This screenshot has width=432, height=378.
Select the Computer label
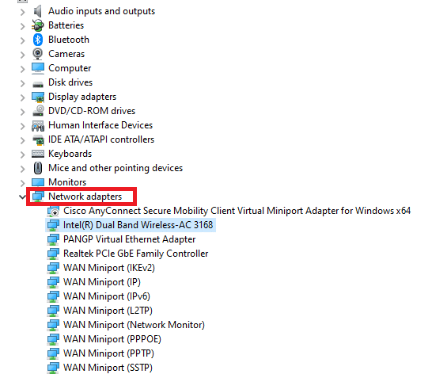coord(70,68)
